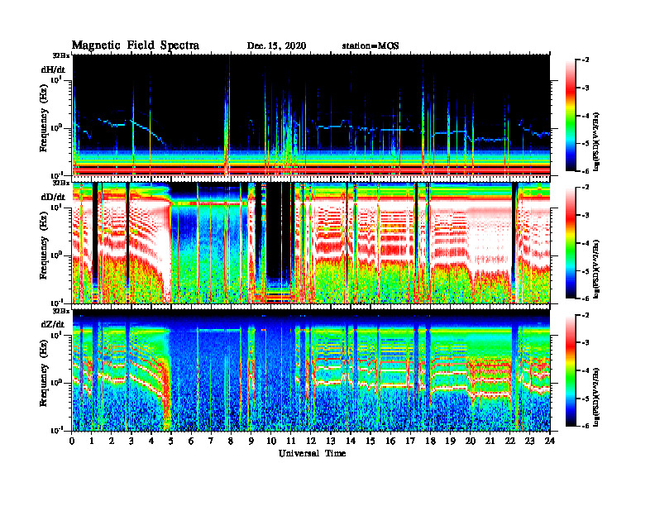Click the '14' hour tick on Universal Time axis
This screenshot has width=655, height=506.
point(351,442)
